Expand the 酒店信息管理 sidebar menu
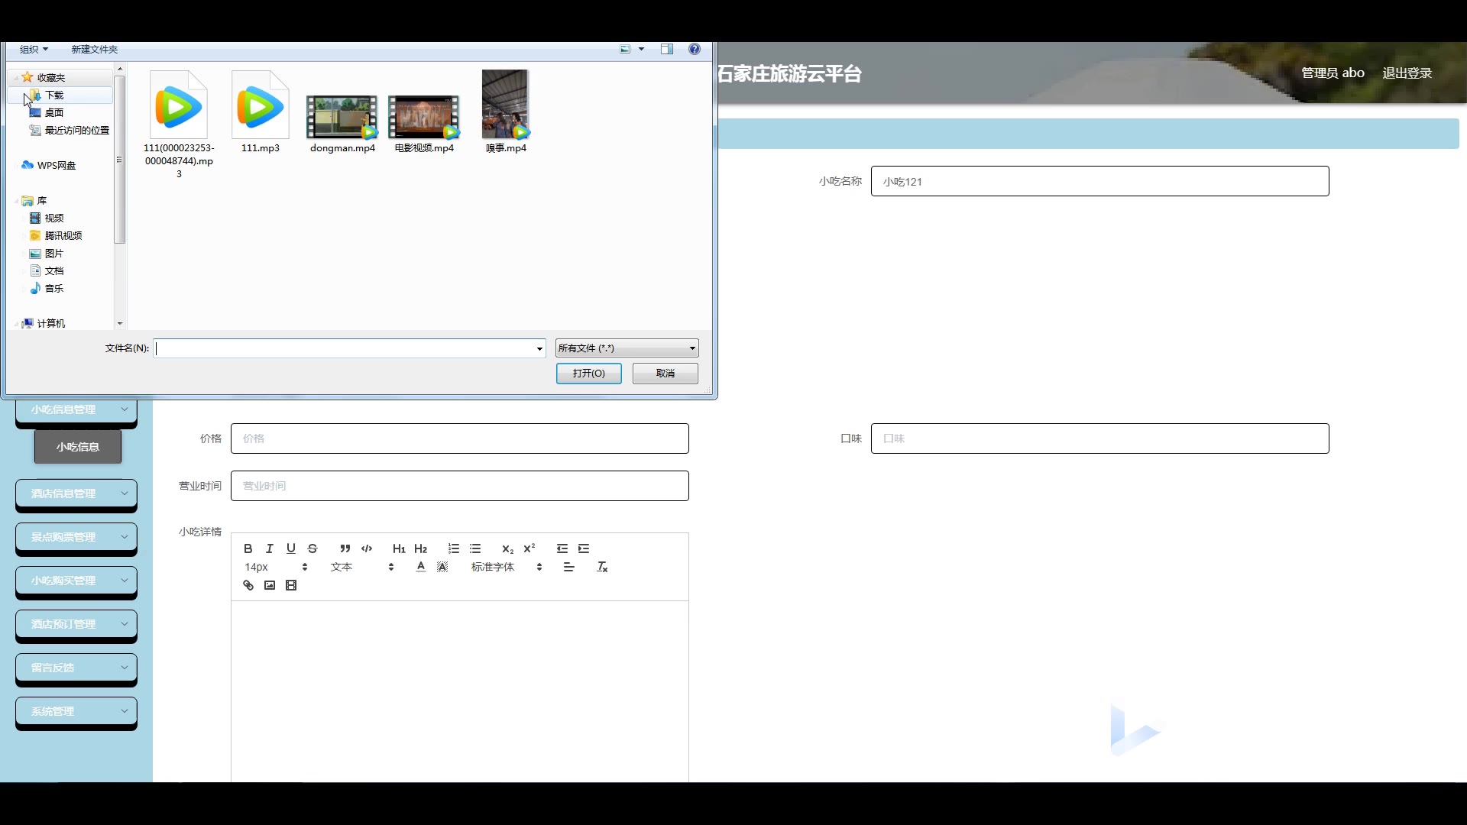The width and height of the screenshot is (1467, 825). (76, 493)
